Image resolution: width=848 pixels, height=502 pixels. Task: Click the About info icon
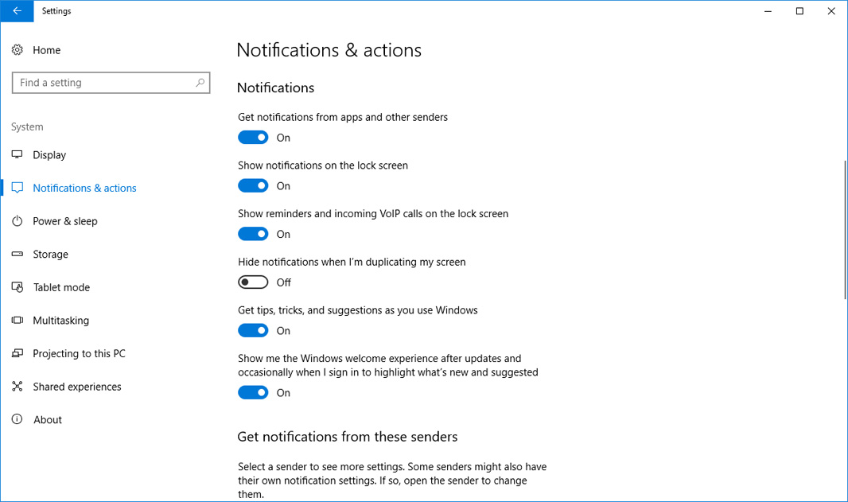[x=18, y=419]
